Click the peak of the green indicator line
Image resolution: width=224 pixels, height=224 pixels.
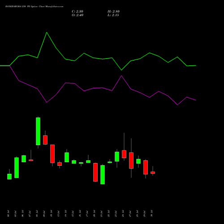coord(47,32)
